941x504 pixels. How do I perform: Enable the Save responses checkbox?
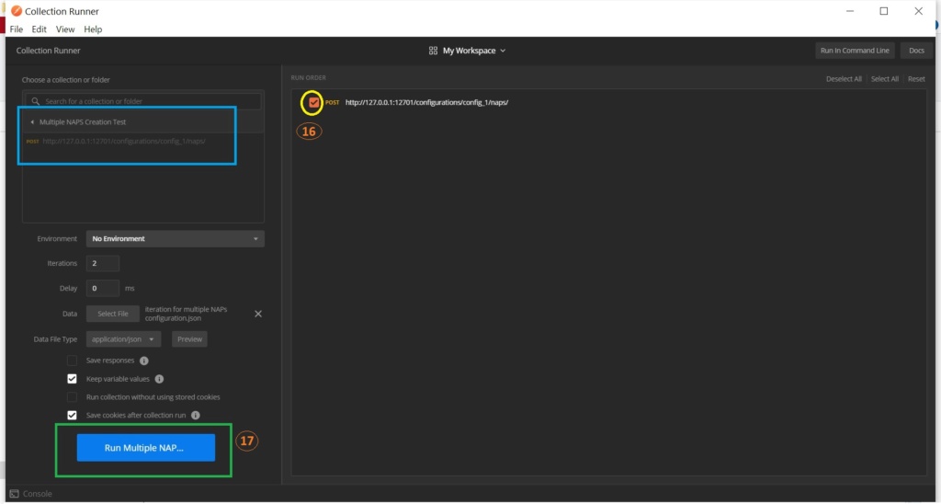pyautogui.click(x=72, y=361)
